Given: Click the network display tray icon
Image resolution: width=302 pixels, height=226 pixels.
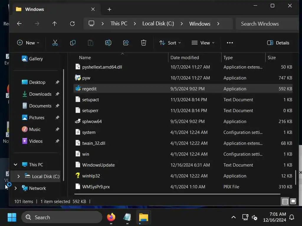Looking at the screenshot, I should pos(245,217).
